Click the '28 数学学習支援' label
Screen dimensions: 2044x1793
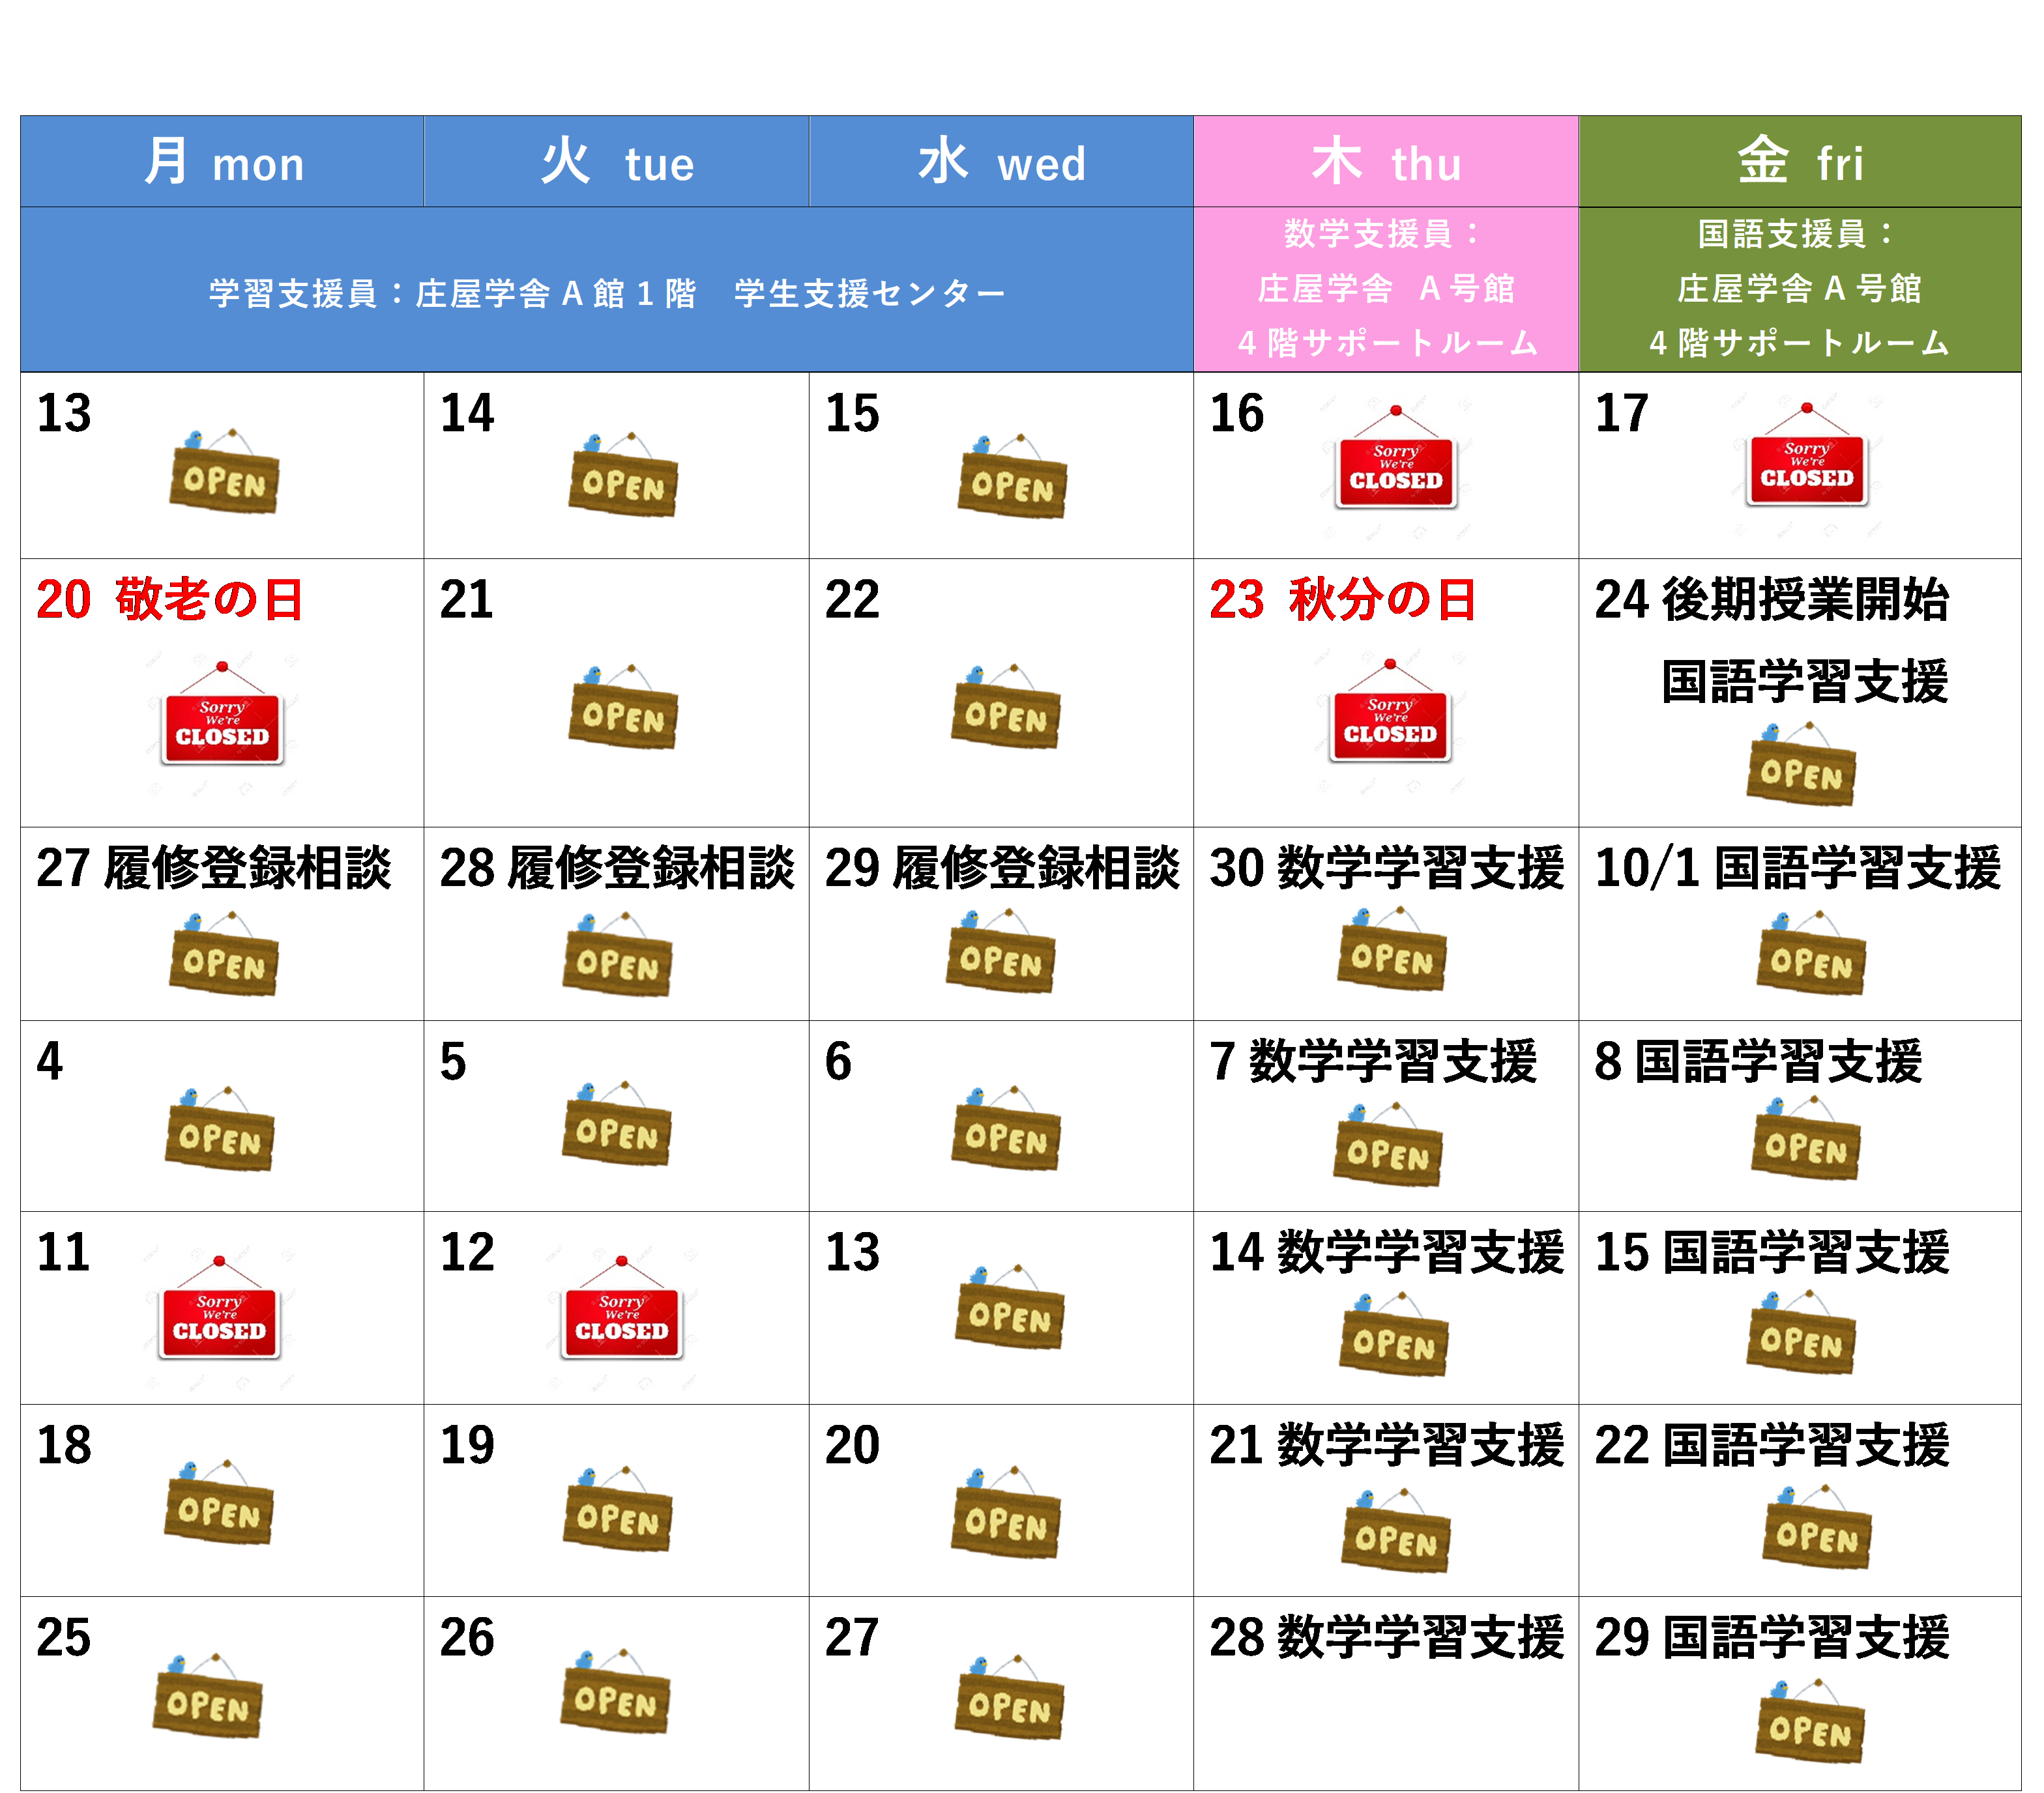[1386, 1637]
